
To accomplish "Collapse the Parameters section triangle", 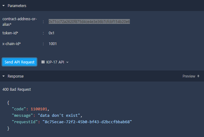I will click(4, 6).
